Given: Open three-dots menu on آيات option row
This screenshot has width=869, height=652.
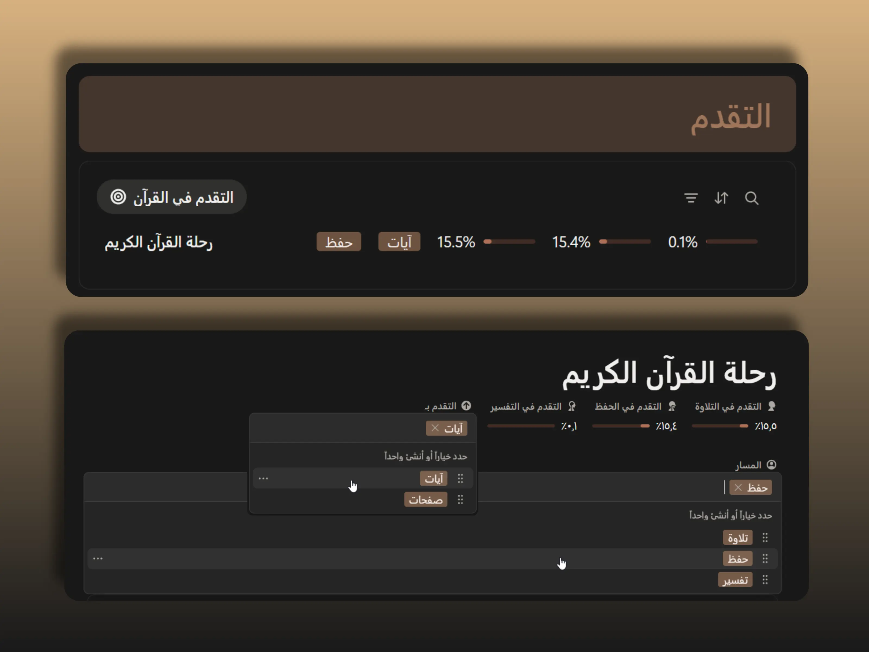Looking at the screenshot, I should (263, 478).
